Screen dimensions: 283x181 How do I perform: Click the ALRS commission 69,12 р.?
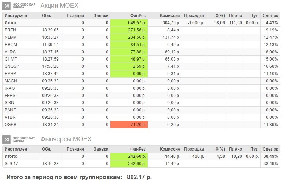pos(173,52)
